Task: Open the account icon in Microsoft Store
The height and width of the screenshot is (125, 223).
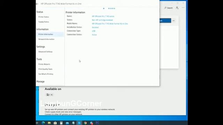Action: pos(177,8)
